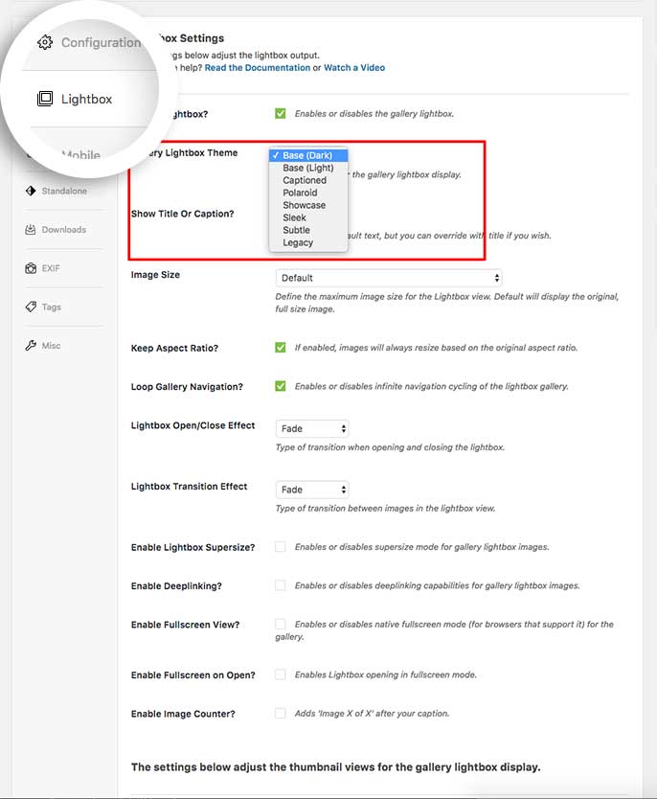Select Polaroid from the theme list
The height and width of the screenshot is (799, 657).
[x=300, y=193]
